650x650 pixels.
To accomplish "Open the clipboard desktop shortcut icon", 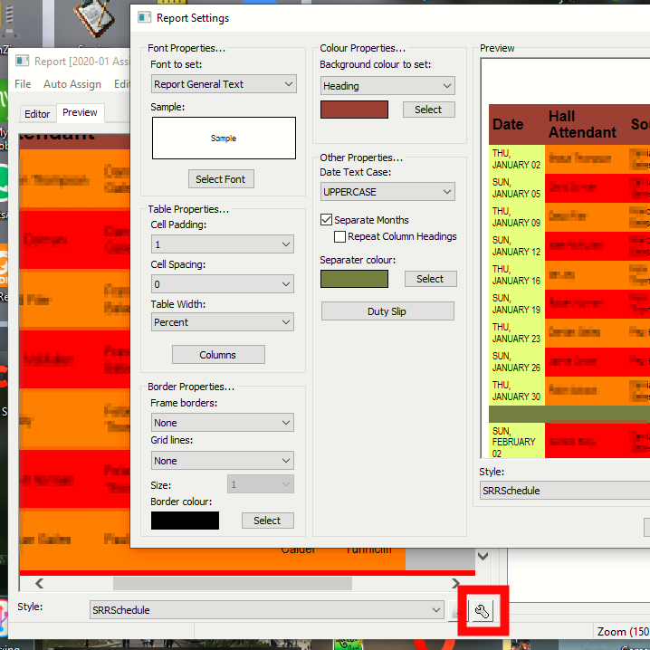I will [x=94, y=20].
